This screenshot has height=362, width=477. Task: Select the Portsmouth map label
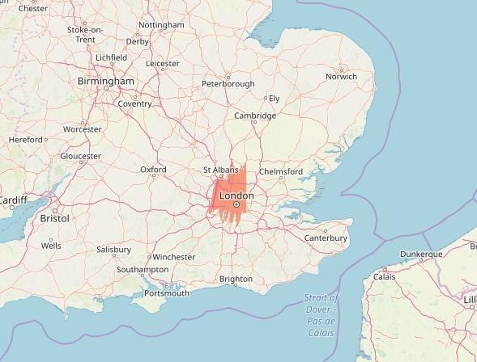tap(167, 293)
